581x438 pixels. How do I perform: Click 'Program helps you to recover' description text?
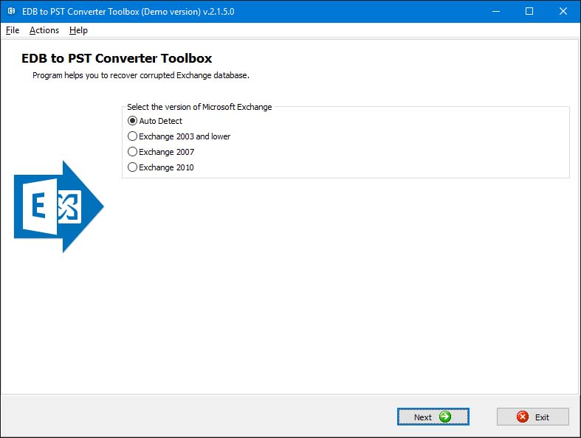[x=141, y=75]
